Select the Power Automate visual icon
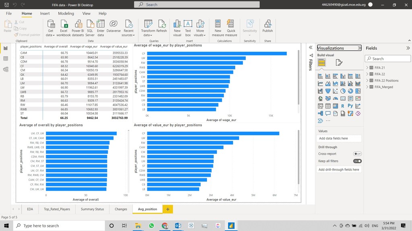The image size is (412, 231). click(x=320, y=121)
